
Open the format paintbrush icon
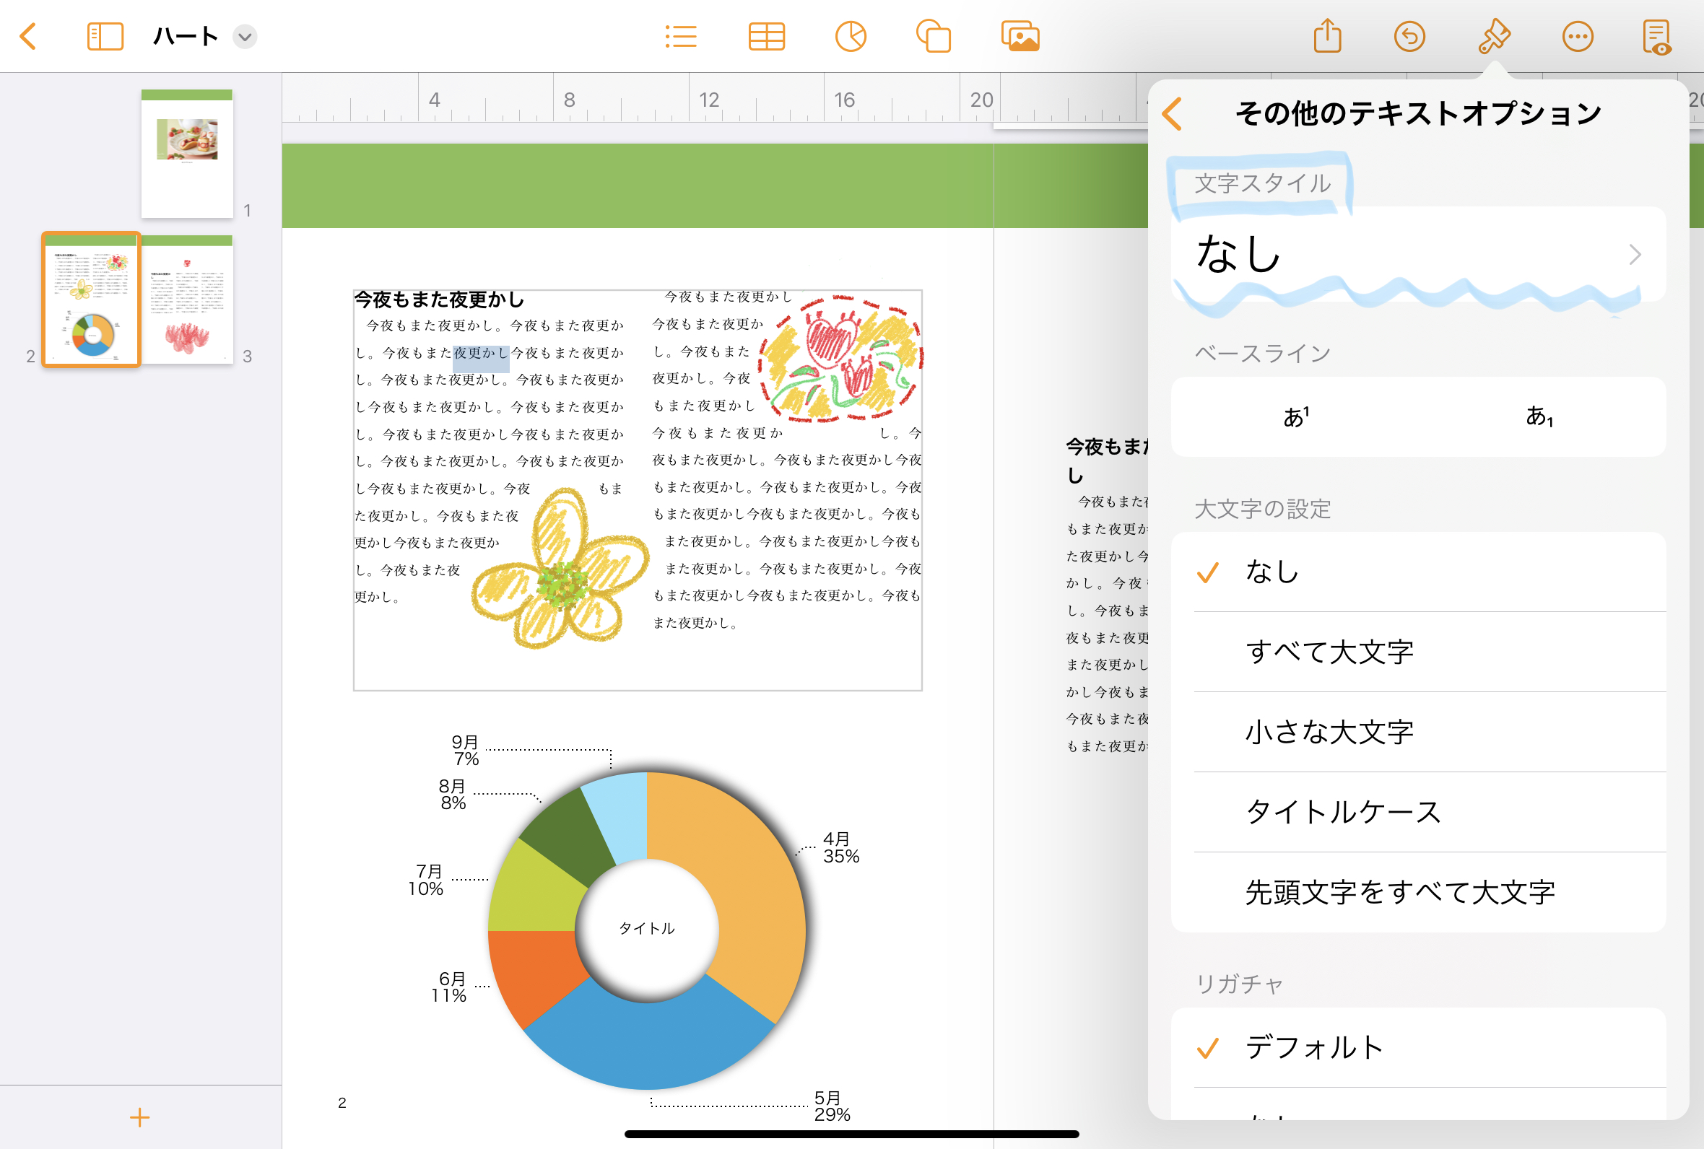tap(1493, 36)
